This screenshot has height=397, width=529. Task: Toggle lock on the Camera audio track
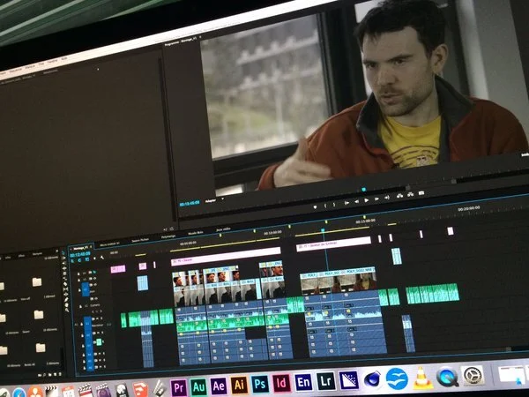[x=80, y=306]
